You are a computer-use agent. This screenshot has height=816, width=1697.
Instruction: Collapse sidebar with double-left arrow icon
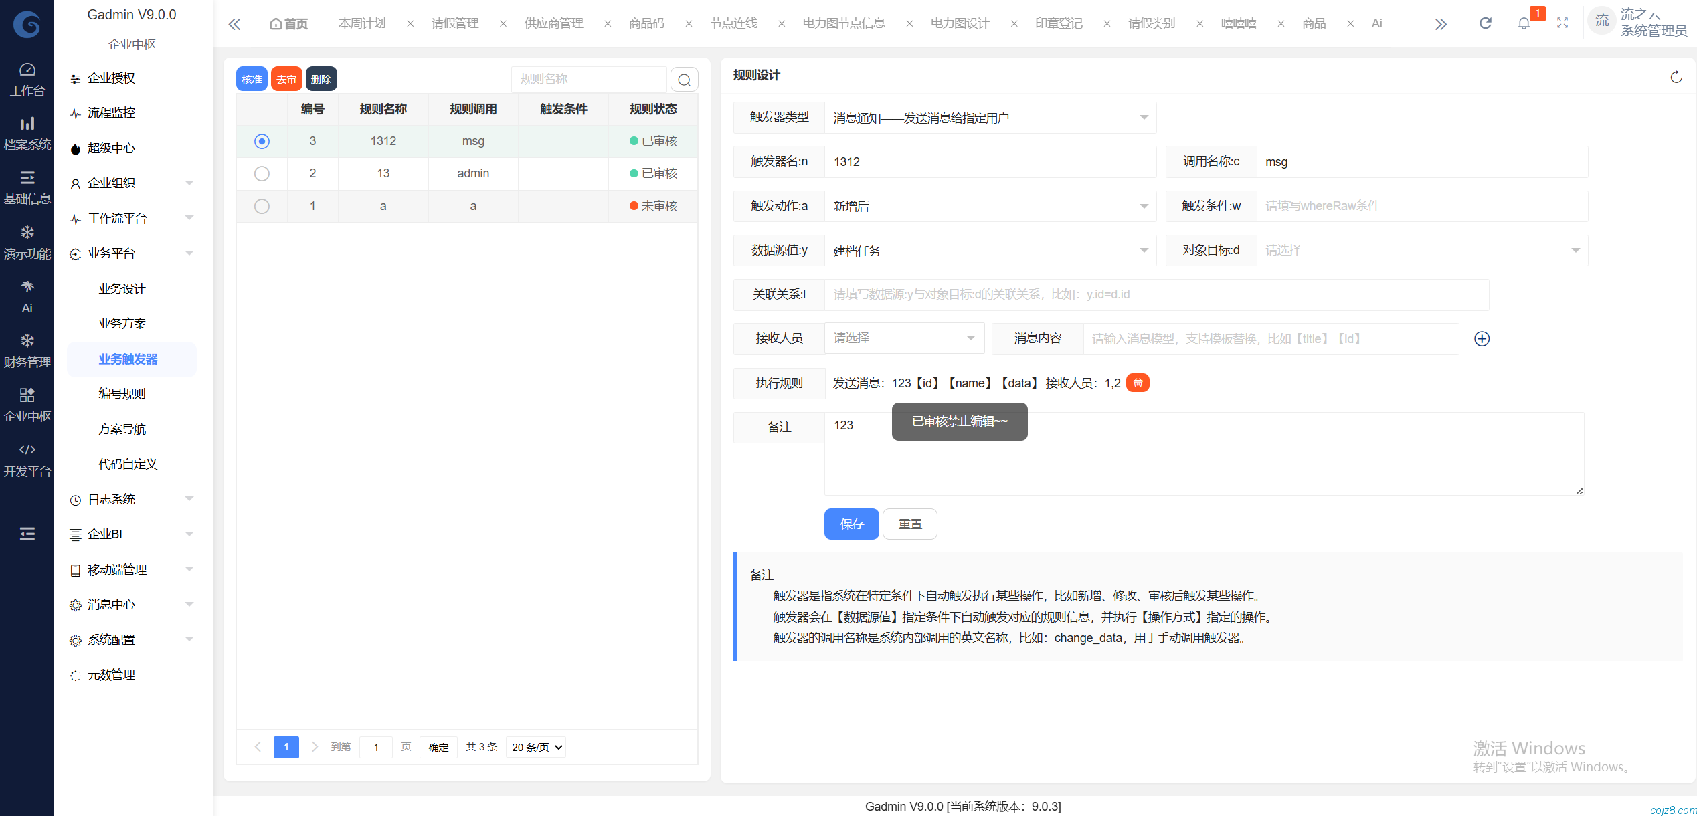234,25
